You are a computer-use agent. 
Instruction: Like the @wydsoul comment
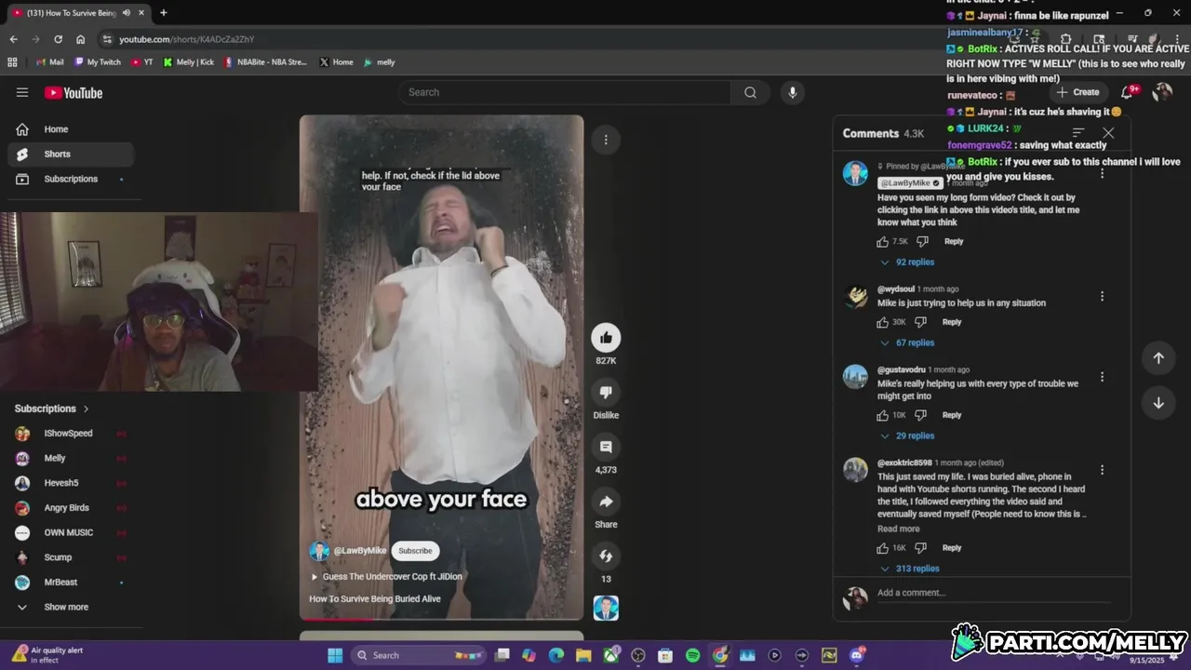point(883,322)
